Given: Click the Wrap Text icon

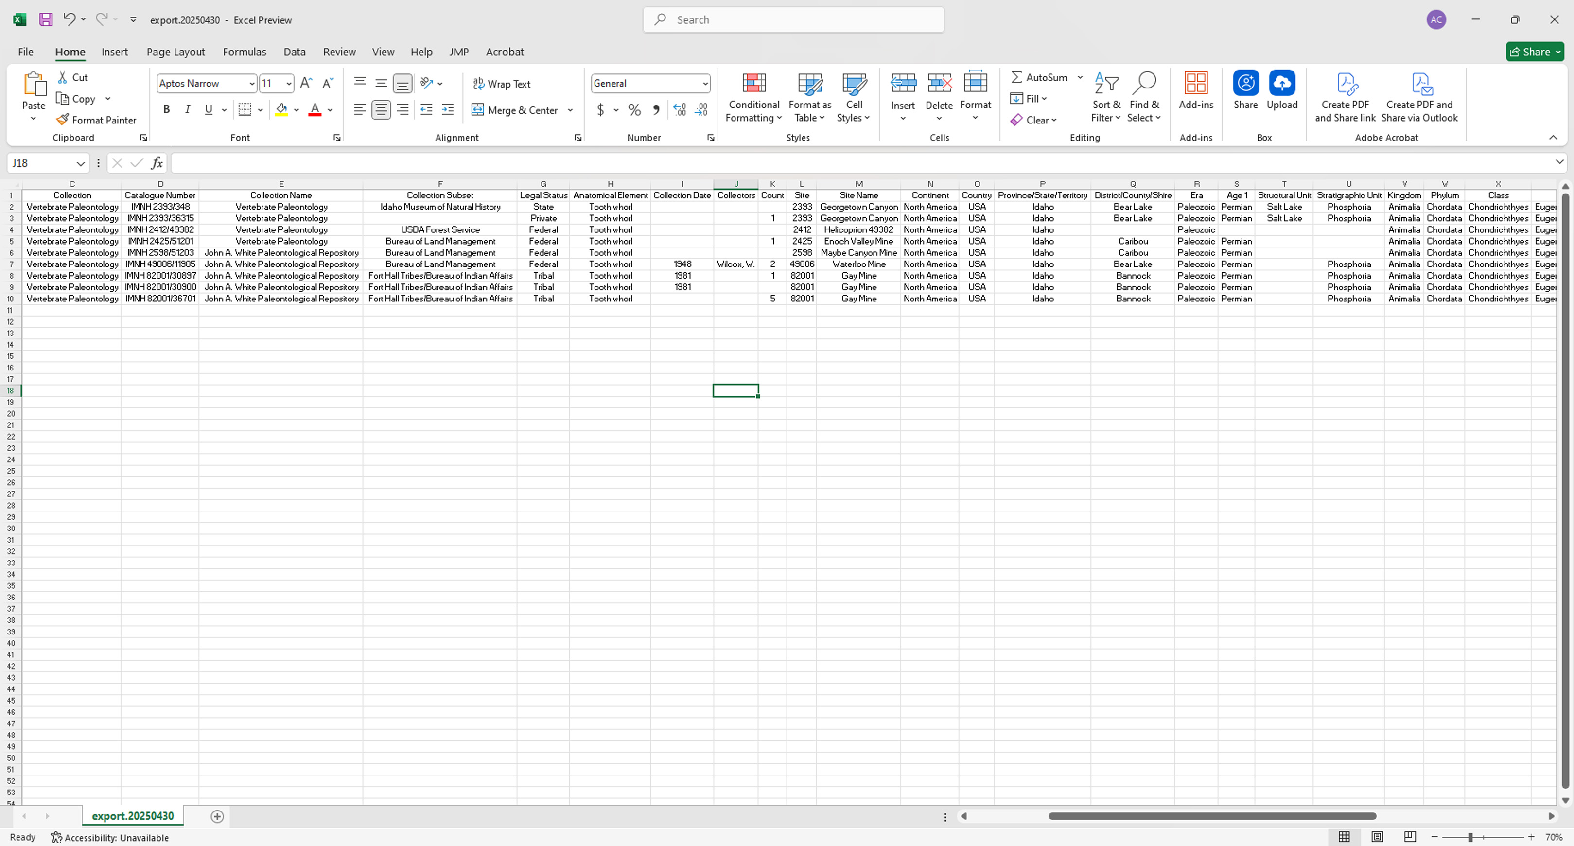Looking at the screenshot, I should tap(479, 84).
